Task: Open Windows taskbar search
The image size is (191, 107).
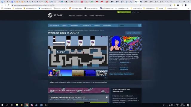Action: pyautogui.click(x=7, y=105)
